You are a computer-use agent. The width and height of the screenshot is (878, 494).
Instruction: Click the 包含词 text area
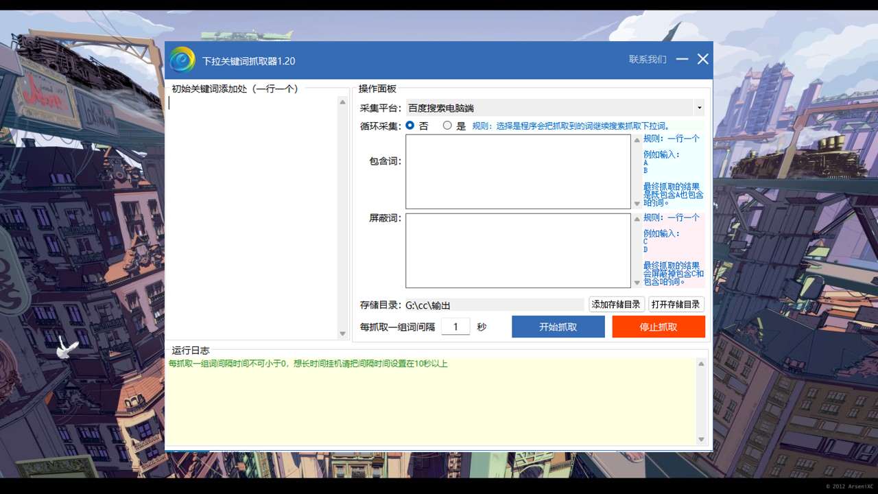pyautogui.click(x=518, y=172)
